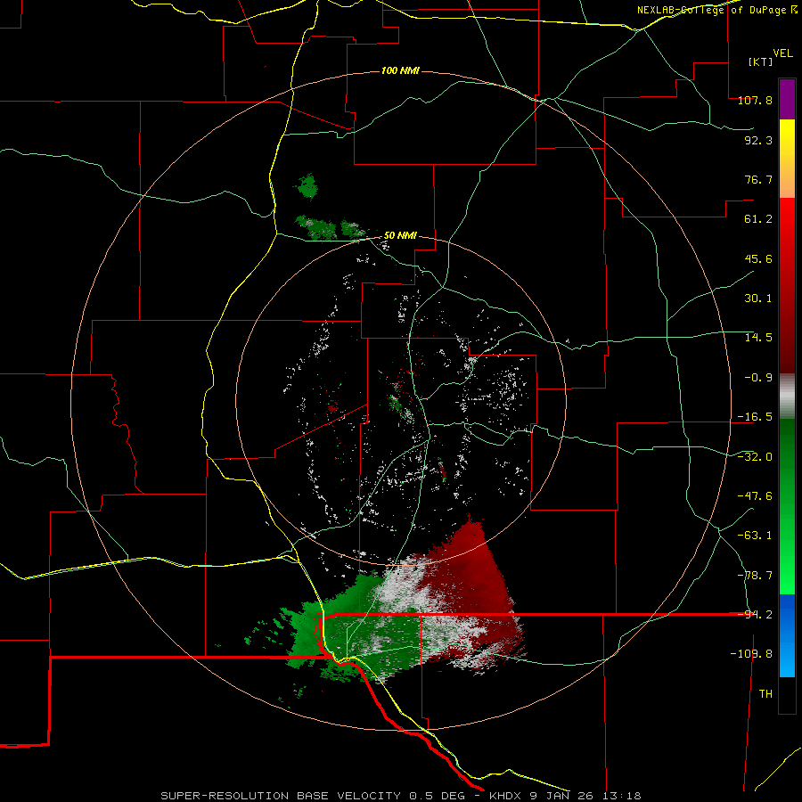Click the yellow segment of the velocity color bar
Screen dimensions: 802x802
[787, 159]
